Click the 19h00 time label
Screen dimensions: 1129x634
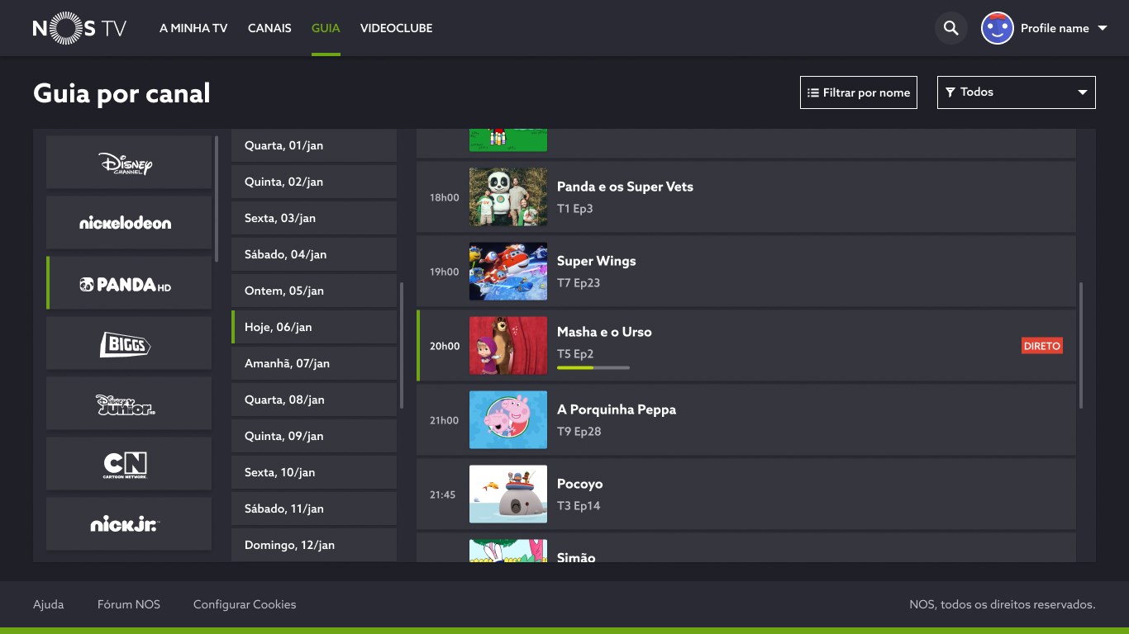click(x=445, y=272)
